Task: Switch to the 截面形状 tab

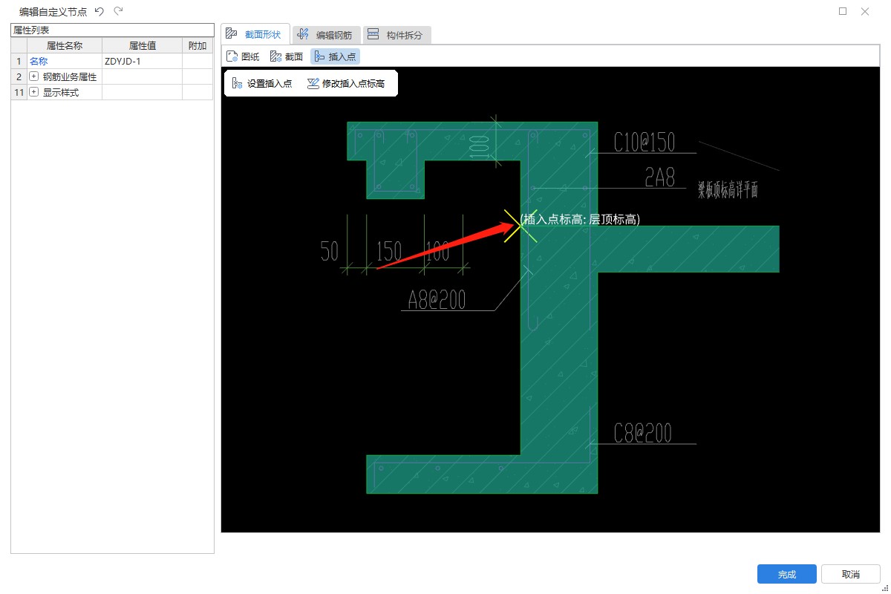Action: [255, 34]
